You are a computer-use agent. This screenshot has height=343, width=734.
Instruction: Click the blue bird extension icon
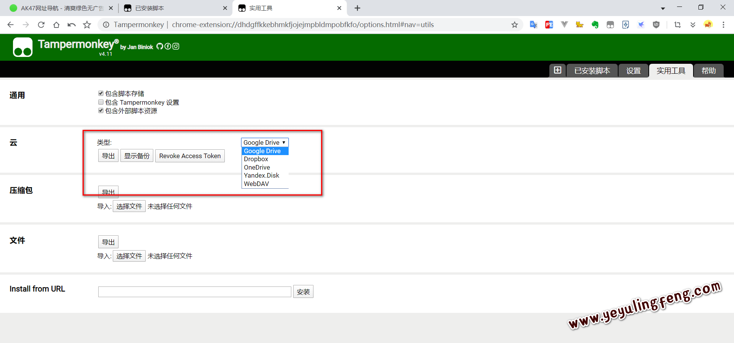pos(641,25)
